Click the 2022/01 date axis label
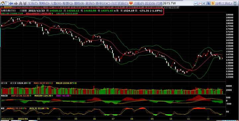 click(23, 119)
